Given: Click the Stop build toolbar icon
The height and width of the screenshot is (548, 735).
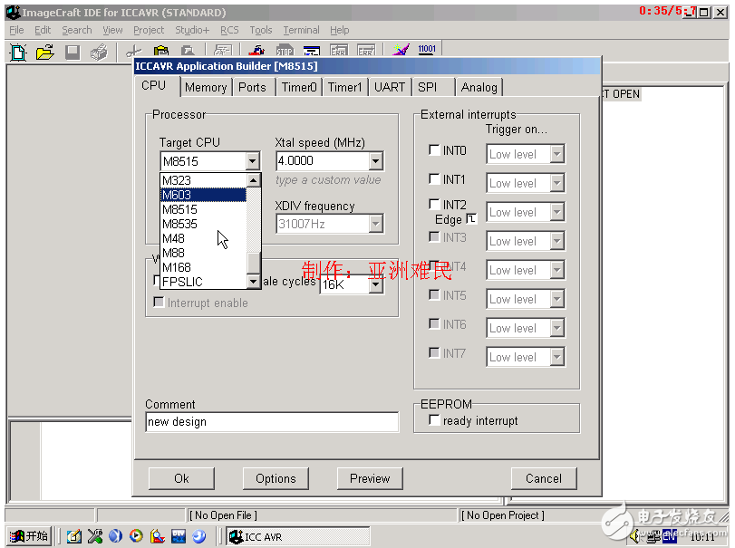Looking at the screenshot, I should [x=285, y=53].
